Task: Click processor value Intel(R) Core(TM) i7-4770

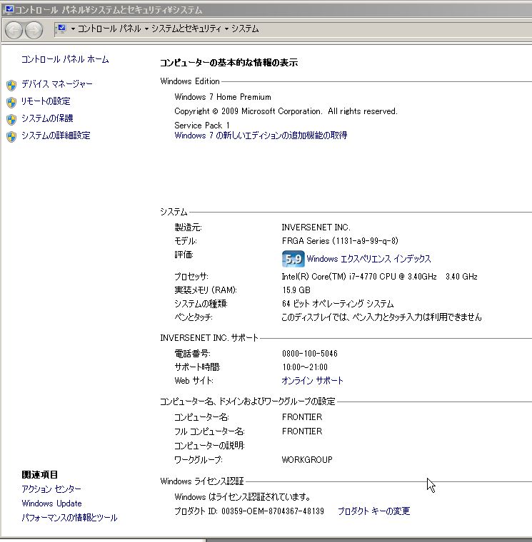Action: pos(380,277)
